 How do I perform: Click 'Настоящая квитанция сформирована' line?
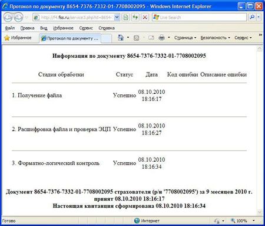pyautogui.click(x=129, y=206)
